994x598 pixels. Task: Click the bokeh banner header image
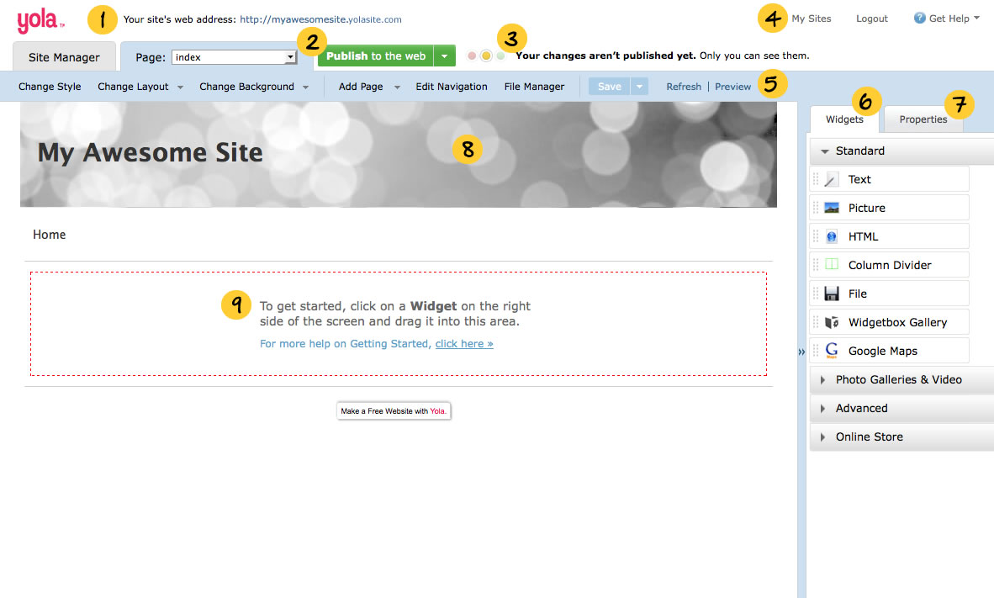[398, 155]
